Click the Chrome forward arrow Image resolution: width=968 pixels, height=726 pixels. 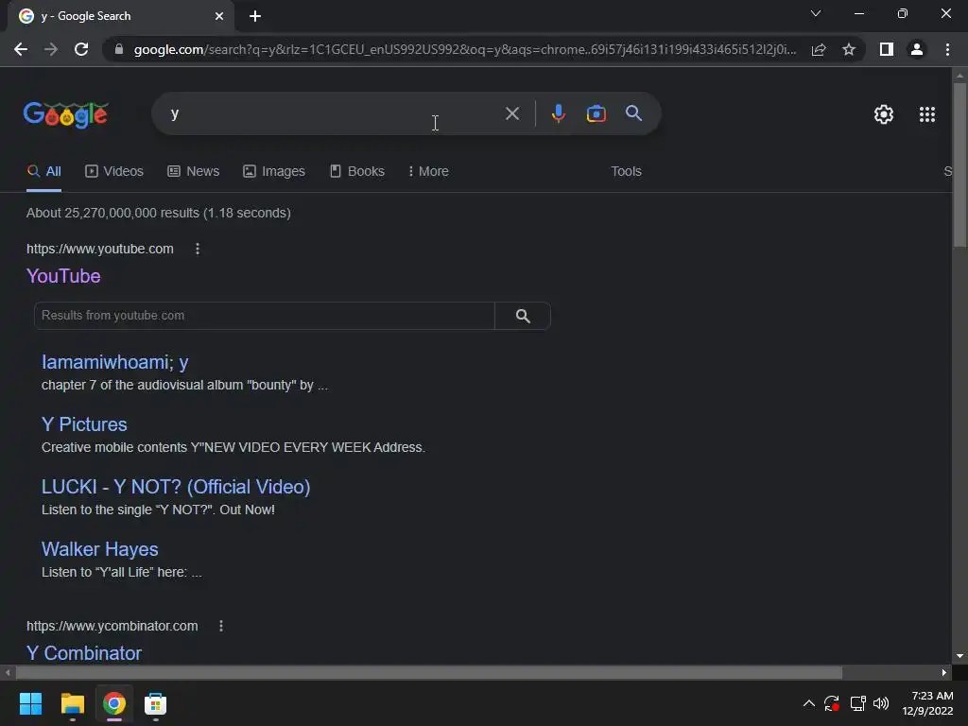pyautogui.click(x=51, y=49)
